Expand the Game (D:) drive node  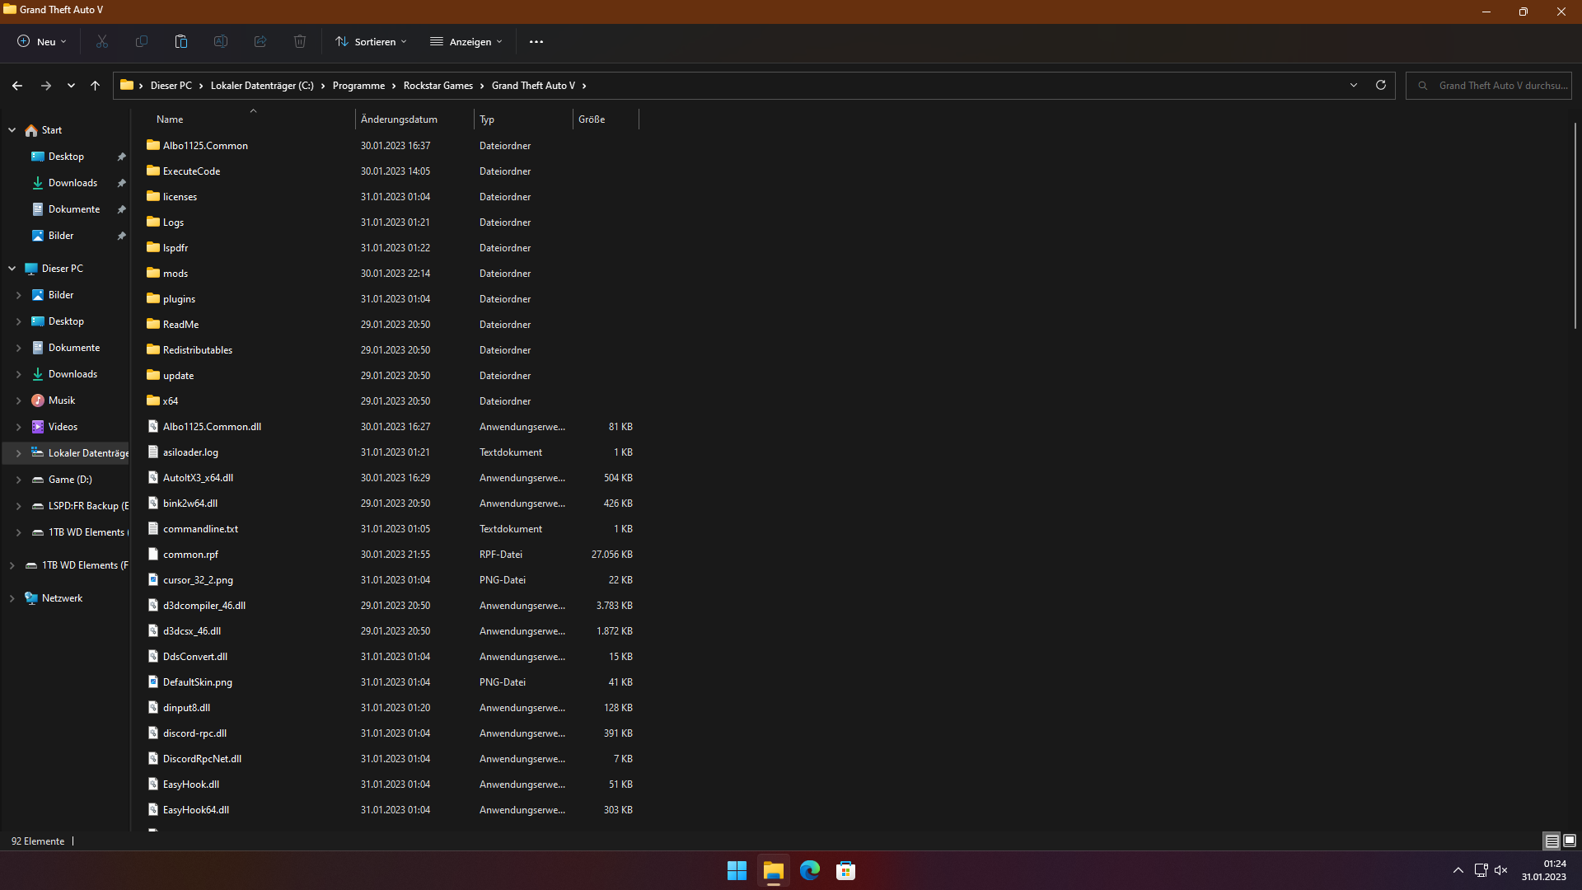click(19, 480)
